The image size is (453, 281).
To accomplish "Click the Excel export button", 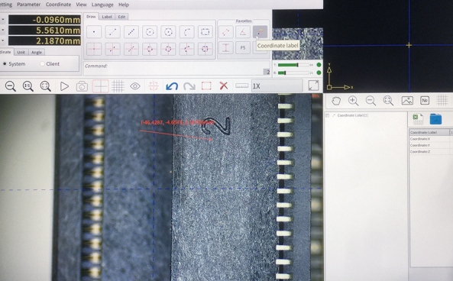I will pos(417,119).
